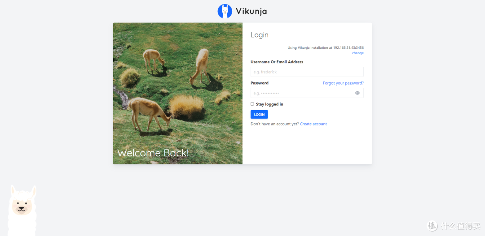The image size is (485, 236).
Task: Click Don't have an account yet text
Action: pos(275,124)
